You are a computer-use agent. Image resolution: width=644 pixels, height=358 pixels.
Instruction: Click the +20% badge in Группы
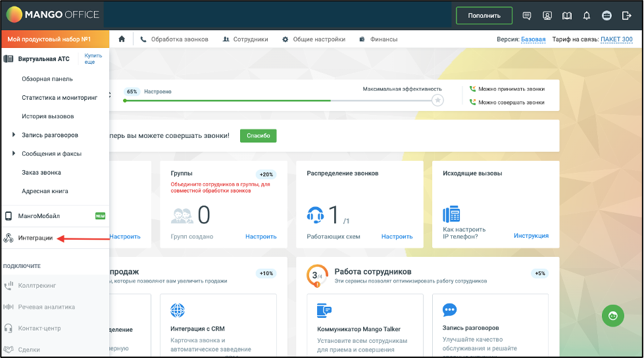(x=266, y=174)
